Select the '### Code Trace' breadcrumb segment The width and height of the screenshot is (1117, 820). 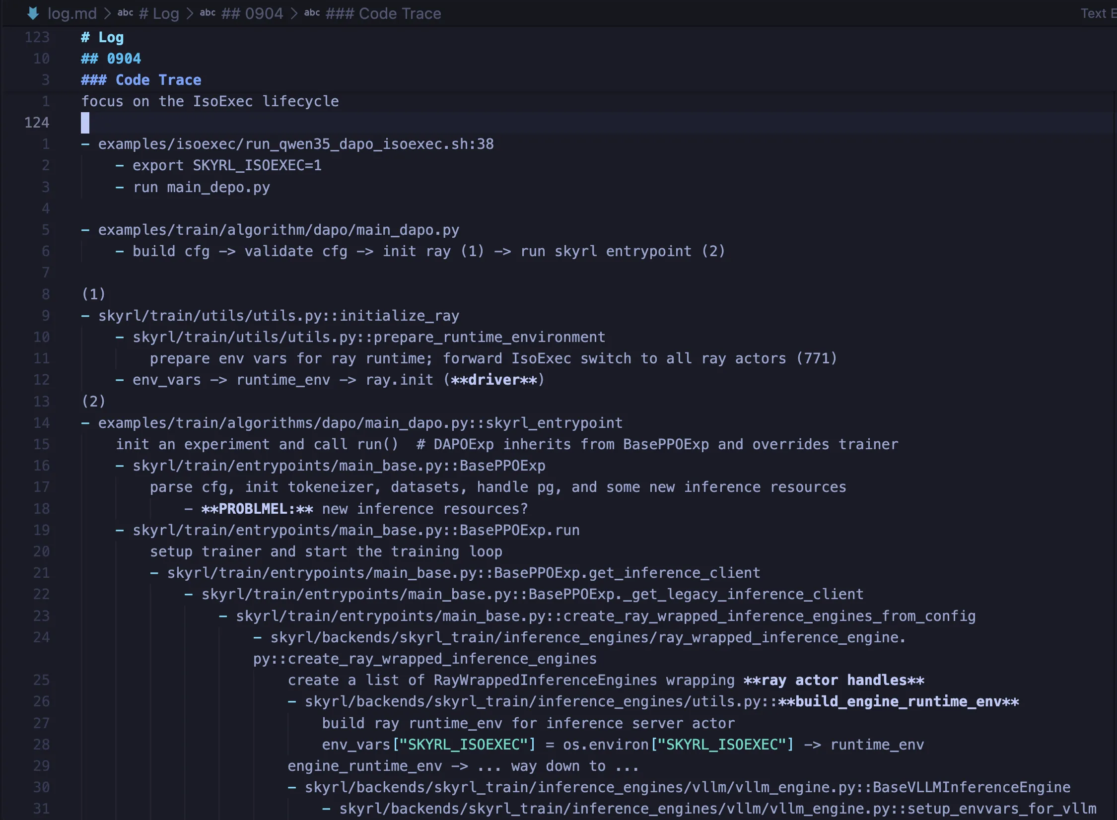pyautogui.click(x=383, y=13)
